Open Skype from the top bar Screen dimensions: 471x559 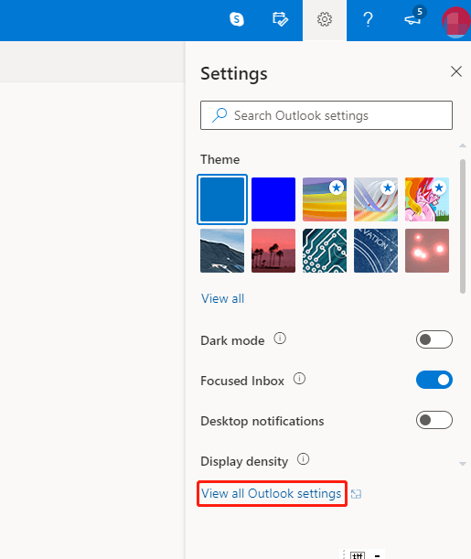coord(237,19)
